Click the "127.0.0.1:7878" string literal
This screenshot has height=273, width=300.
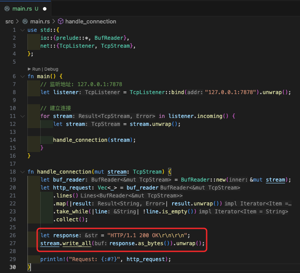(x=231, y=92)
